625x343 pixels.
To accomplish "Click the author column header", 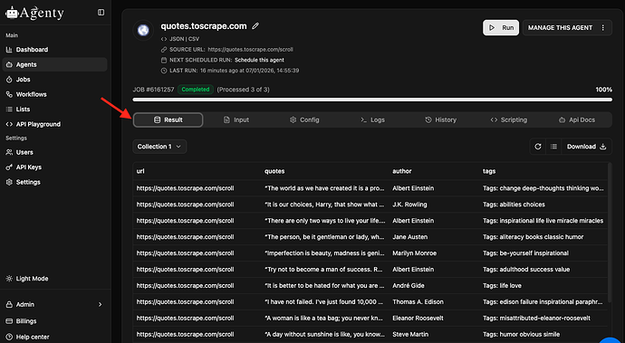I will tap(402, 171).
